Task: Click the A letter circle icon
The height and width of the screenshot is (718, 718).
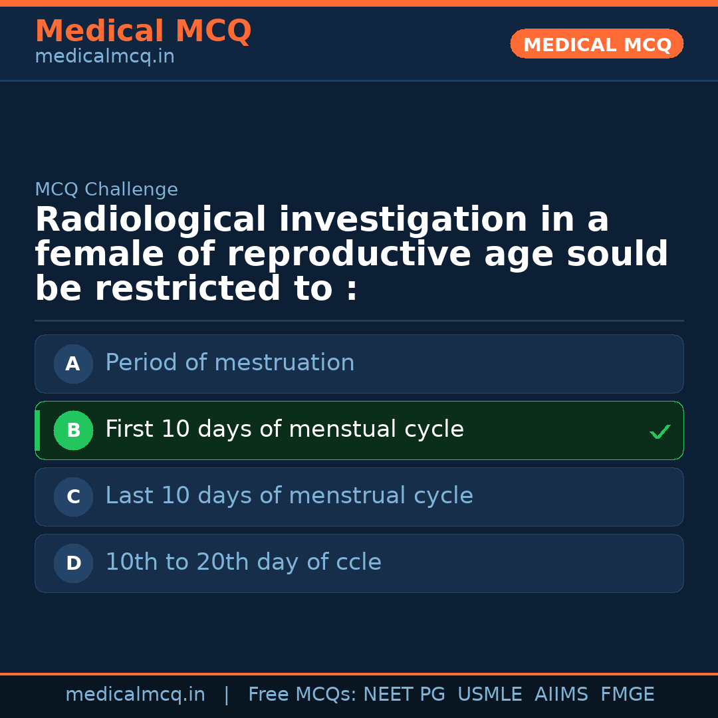Action: pos(73,364)
